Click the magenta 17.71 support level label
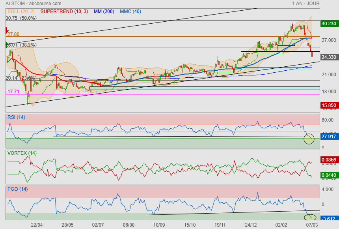 click(x=13, y=92)
